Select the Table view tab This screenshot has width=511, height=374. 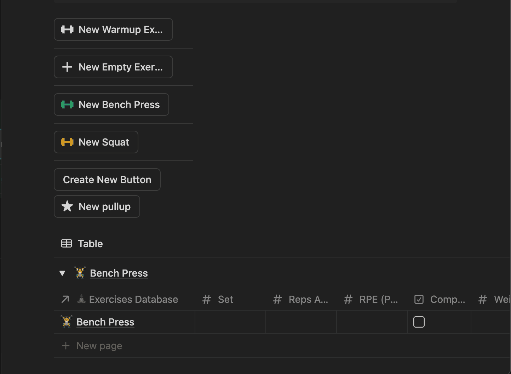(x=90, y=244)
